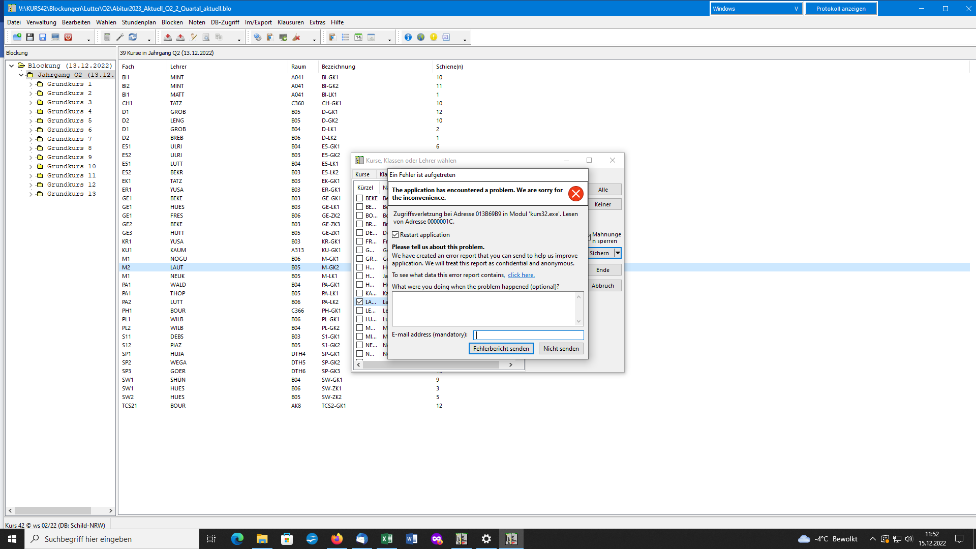Expand the Grundkurs 10 tree node
Viewport: 976px width, 549px height.
[x=30, y=167]
